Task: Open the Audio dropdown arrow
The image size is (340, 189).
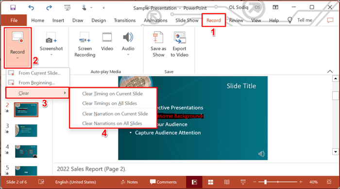Action: coord(128,54)
